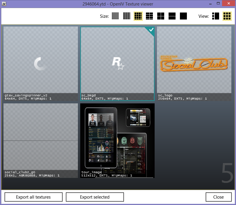Click the '256x64, DXT5, MipMaps: 1' info text
236x205 pixels.
(x=183, y=99)
